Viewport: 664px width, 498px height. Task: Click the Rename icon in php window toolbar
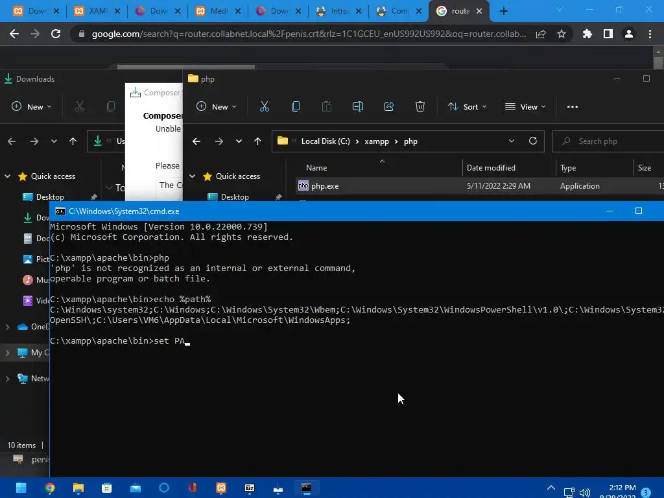pos(358,107)
